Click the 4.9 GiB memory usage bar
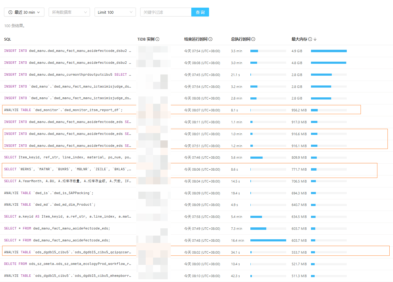Viewport: 393px width, 282px height. click(329, 51)
